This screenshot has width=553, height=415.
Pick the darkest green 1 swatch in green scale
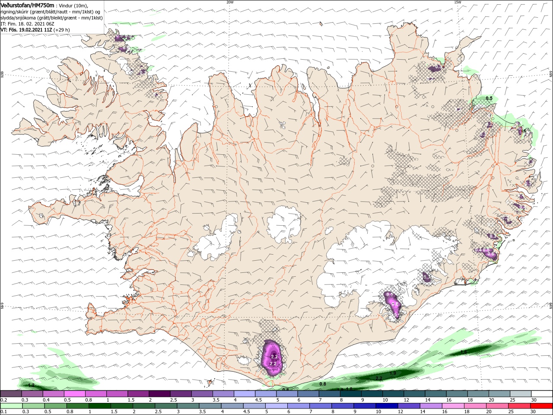[100, 406]
